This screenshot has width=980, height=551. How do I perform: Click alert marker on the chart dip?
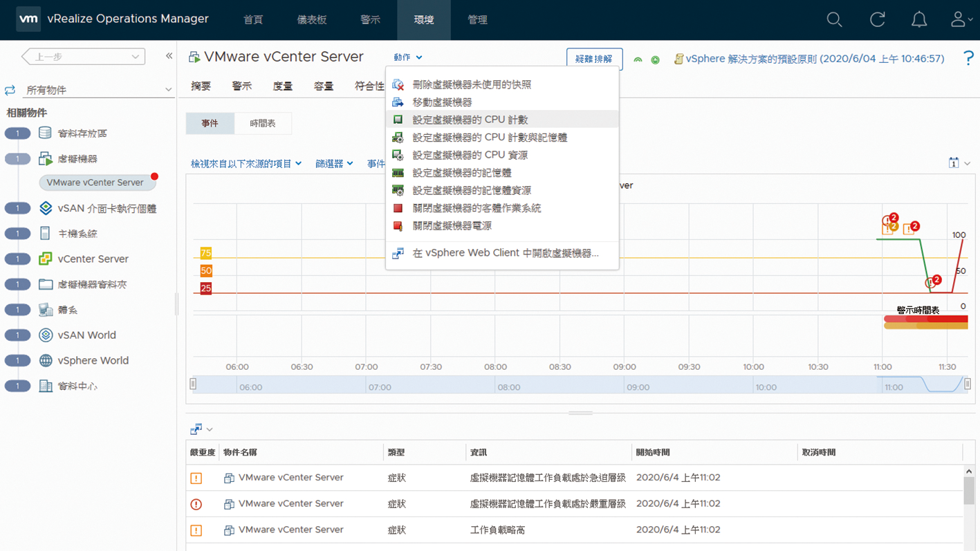click(932, 281)
